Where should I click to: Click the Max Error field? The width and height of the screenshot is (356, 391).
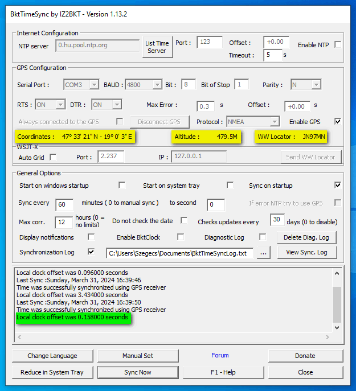pos(206,106)
